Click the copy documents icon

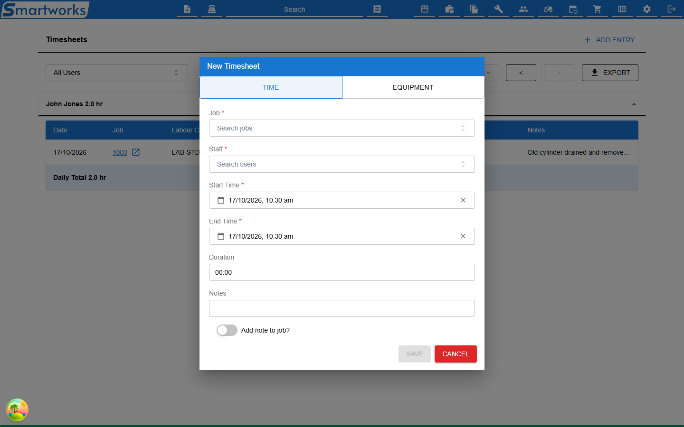click(474, 9)
